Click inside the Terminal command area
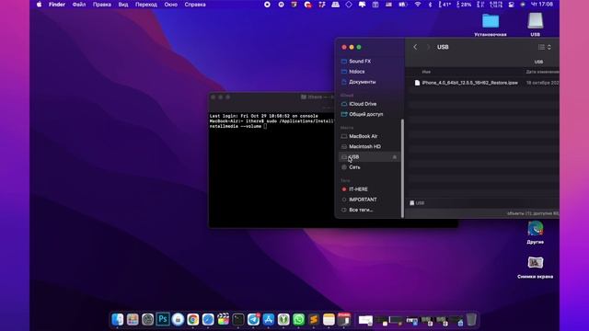The width and height of the screenshot is (589, 331). click(271, 169)
